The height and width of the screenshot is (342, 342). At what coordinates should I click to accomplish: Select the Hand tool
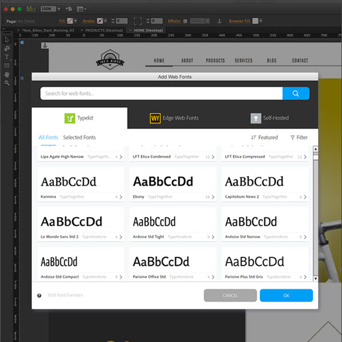click(7, 74)
